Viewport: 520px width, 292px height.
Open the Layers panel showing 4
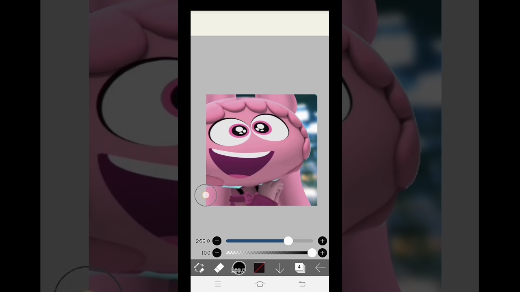(300, 268)
